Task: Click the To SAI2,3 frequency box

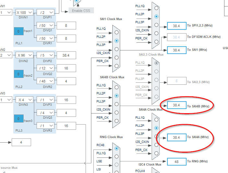Action: pos(177,81)
